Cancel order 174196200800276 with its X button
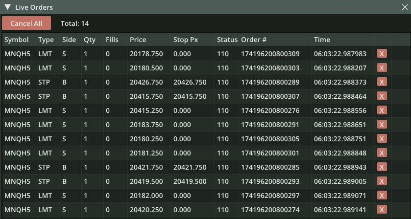Screen dimensions: 411x219 [382, 110]
